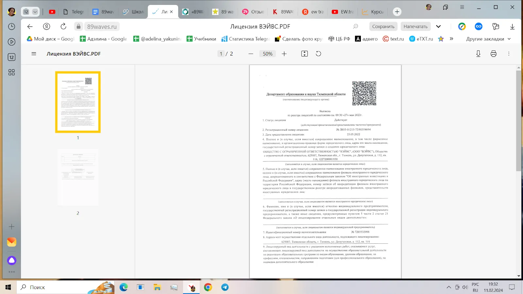Viewport: 523px width, 294px height.
Task: Download the PDF from viewer toolbar
Action: [478, 54]
